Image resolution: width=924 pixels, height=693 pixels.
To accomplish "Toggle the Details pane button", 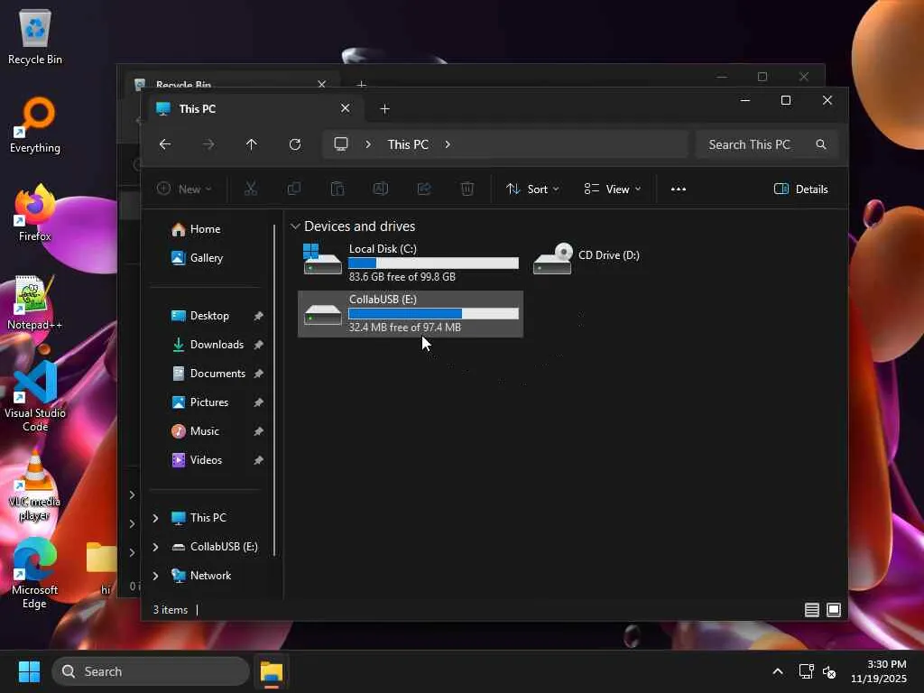I will (x=801, y=189).
